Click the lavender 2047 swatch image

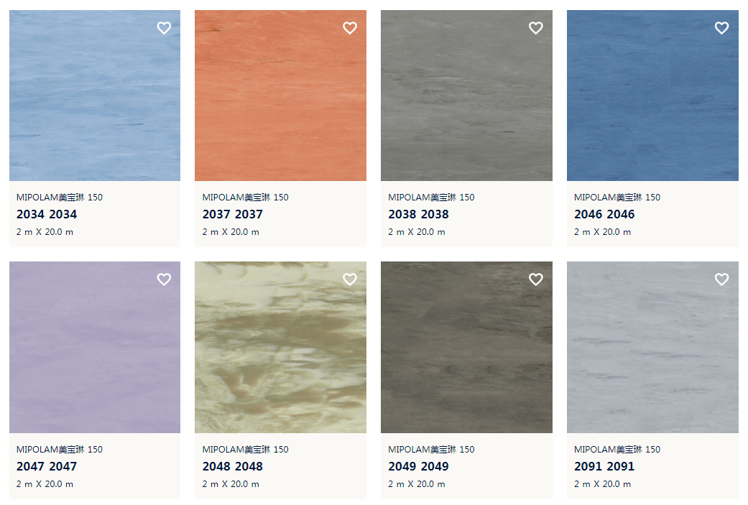95,347
